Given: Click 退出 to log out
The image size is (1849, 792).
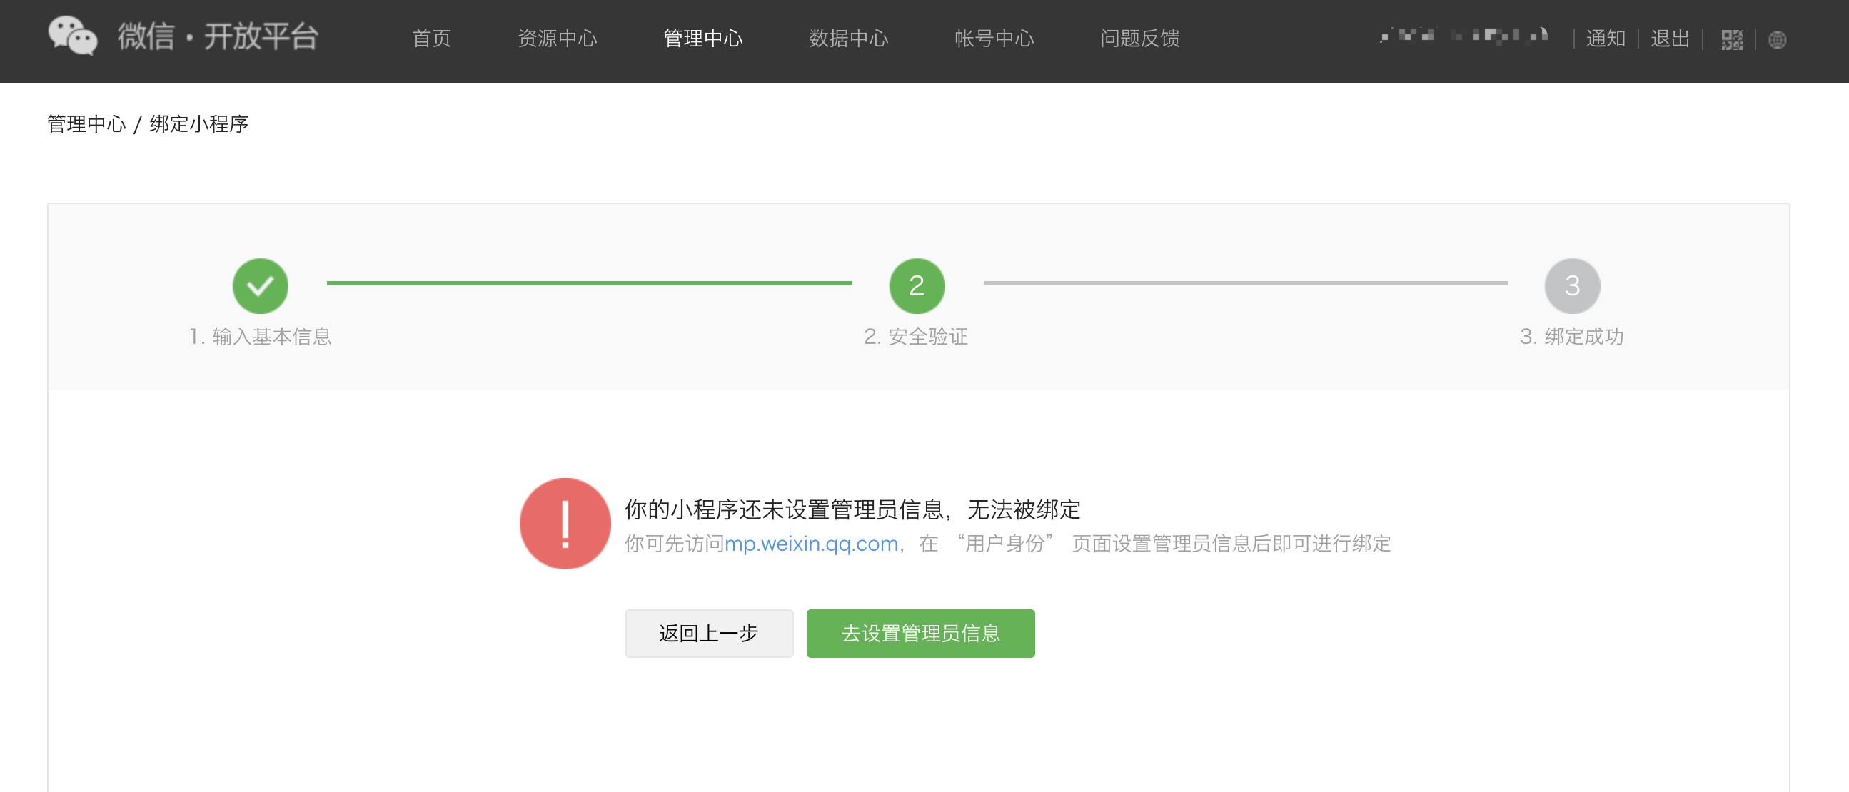Looking at the screenshot, I should 1670,38.
